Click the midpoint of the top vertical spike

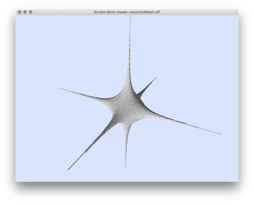point(130,53)
